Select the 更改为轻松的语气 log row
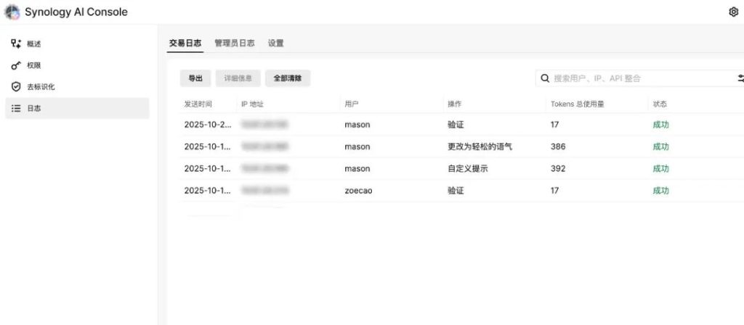Screen dimensions: 744x325 pos(480,147)
